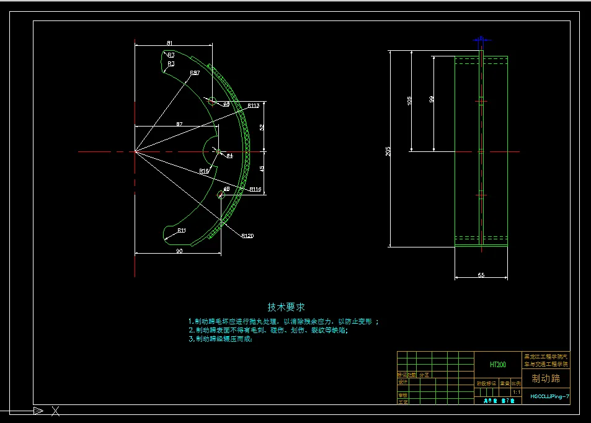Select the lower R3 fillet label

[x=171, y=64]
